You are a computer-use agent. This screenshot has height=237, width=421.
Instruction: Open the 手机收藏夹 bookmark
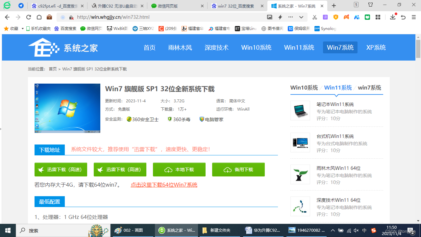38,29
